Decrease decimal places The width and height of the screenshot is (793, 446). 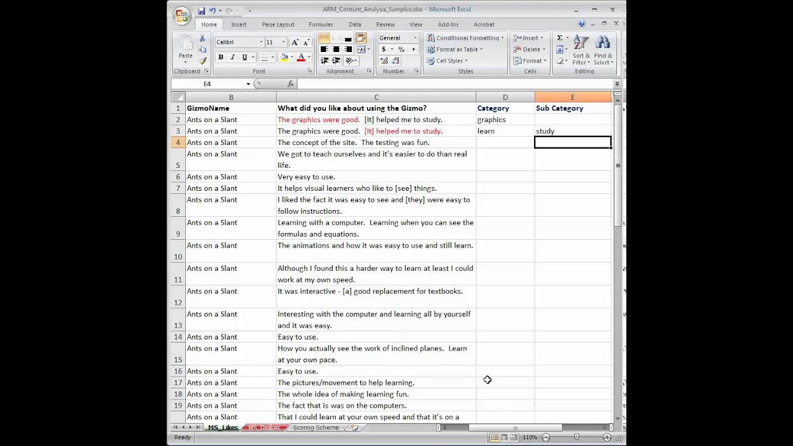pyautogui.click(x=396, y=61)
